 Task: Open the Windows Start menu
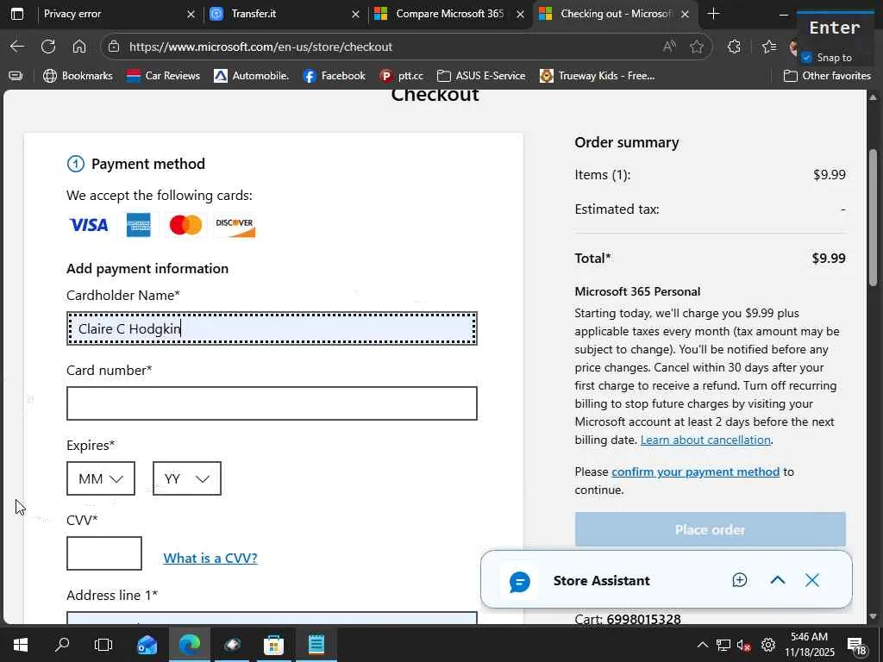pyautogui.click(x=21, y=645)
